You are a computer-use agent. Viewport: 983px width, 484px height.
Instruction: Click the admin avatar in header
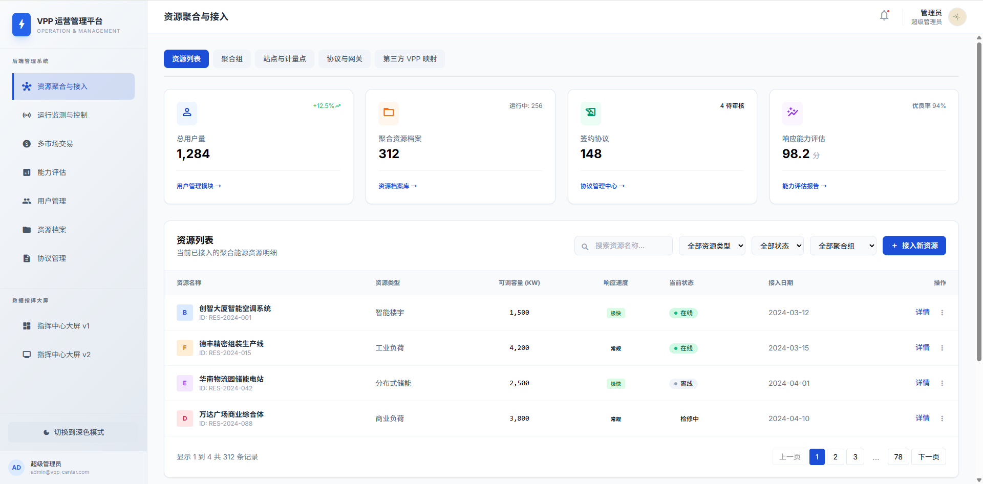click(957, 17)
